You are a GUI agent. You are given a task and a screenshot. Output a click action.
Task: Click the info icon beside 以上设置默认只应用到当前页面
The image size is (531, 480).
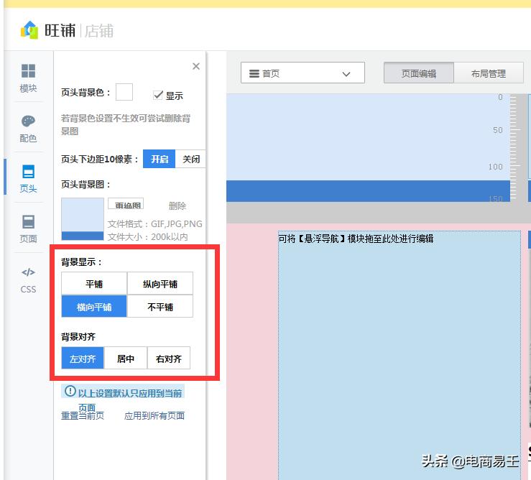(70, 391)
